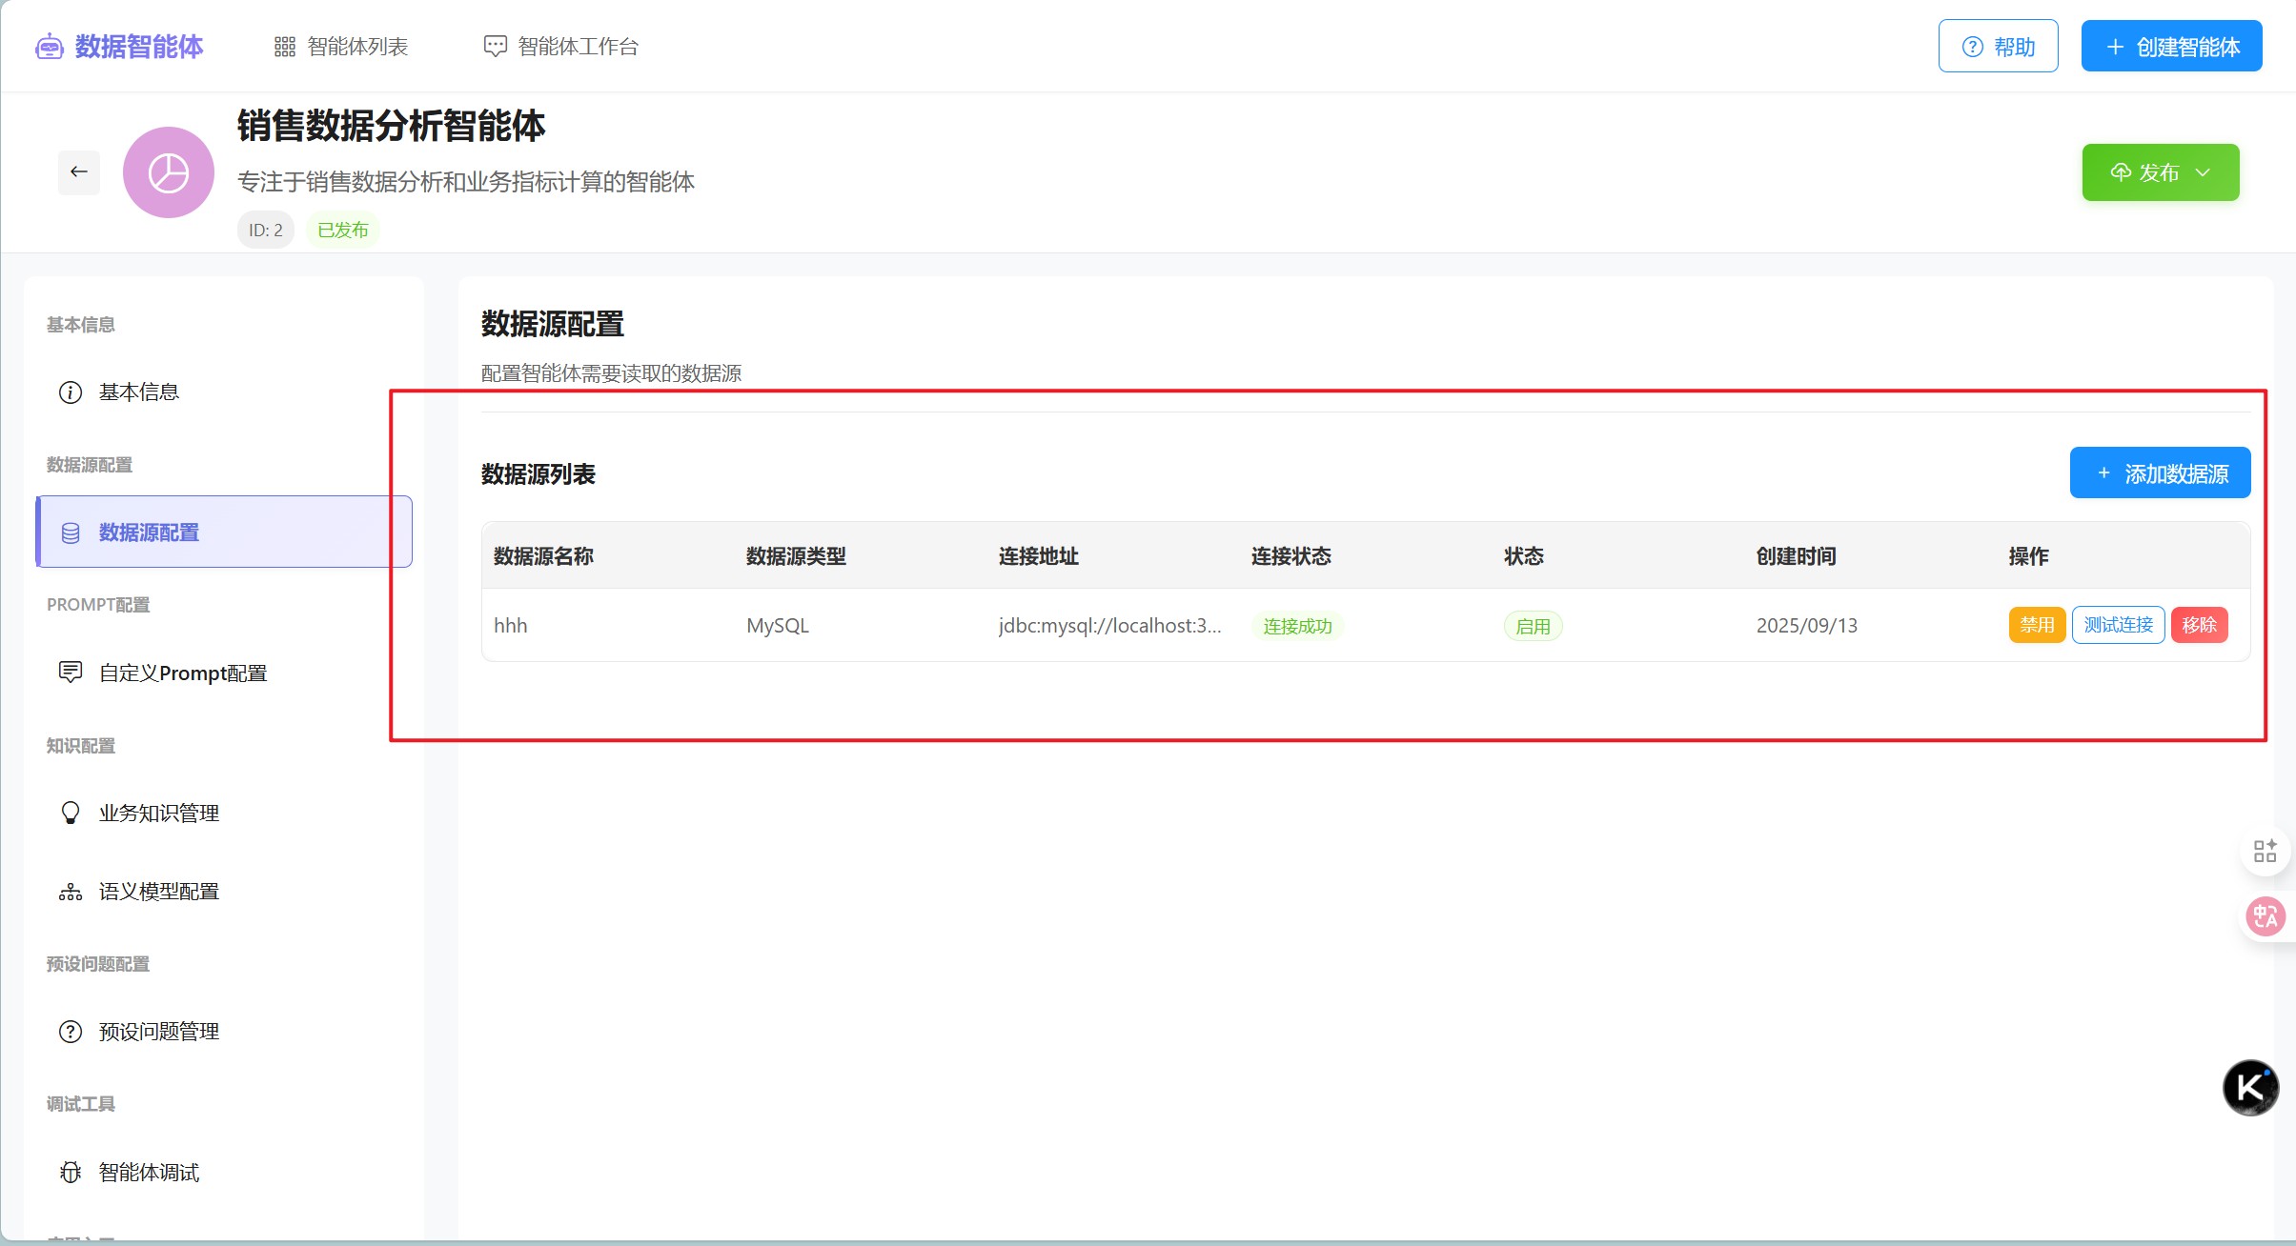Open the 智能体列表 nav tab
The height and width of the screenshot is (1246, 2296).
(341, 46)
